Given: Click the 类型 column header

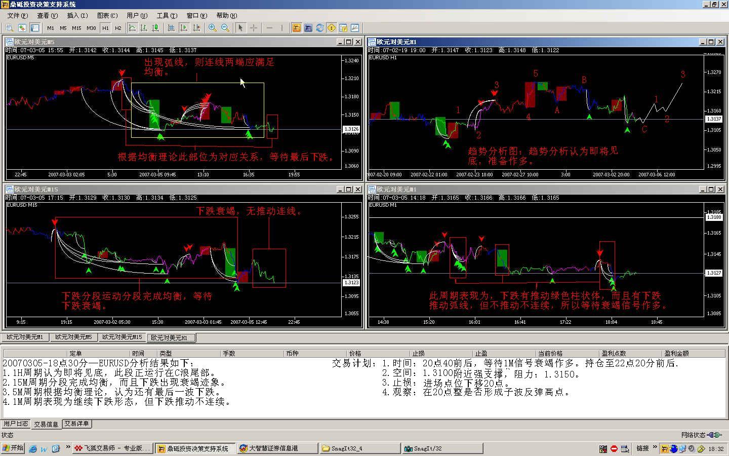Looking at the screenshot, I should tap(189, 353).
